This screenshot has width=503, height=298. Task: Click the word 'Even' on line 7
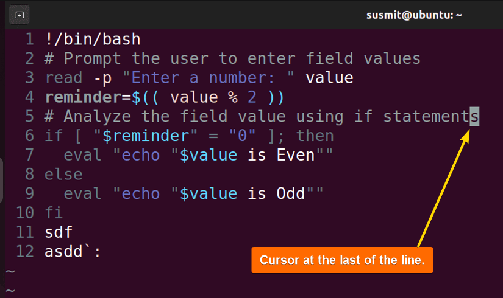tap(296, 155)
